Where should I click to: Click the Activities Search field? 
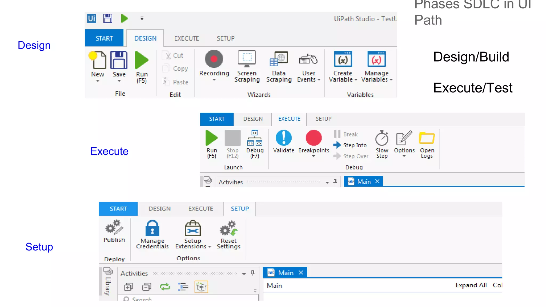coord(188,298)
